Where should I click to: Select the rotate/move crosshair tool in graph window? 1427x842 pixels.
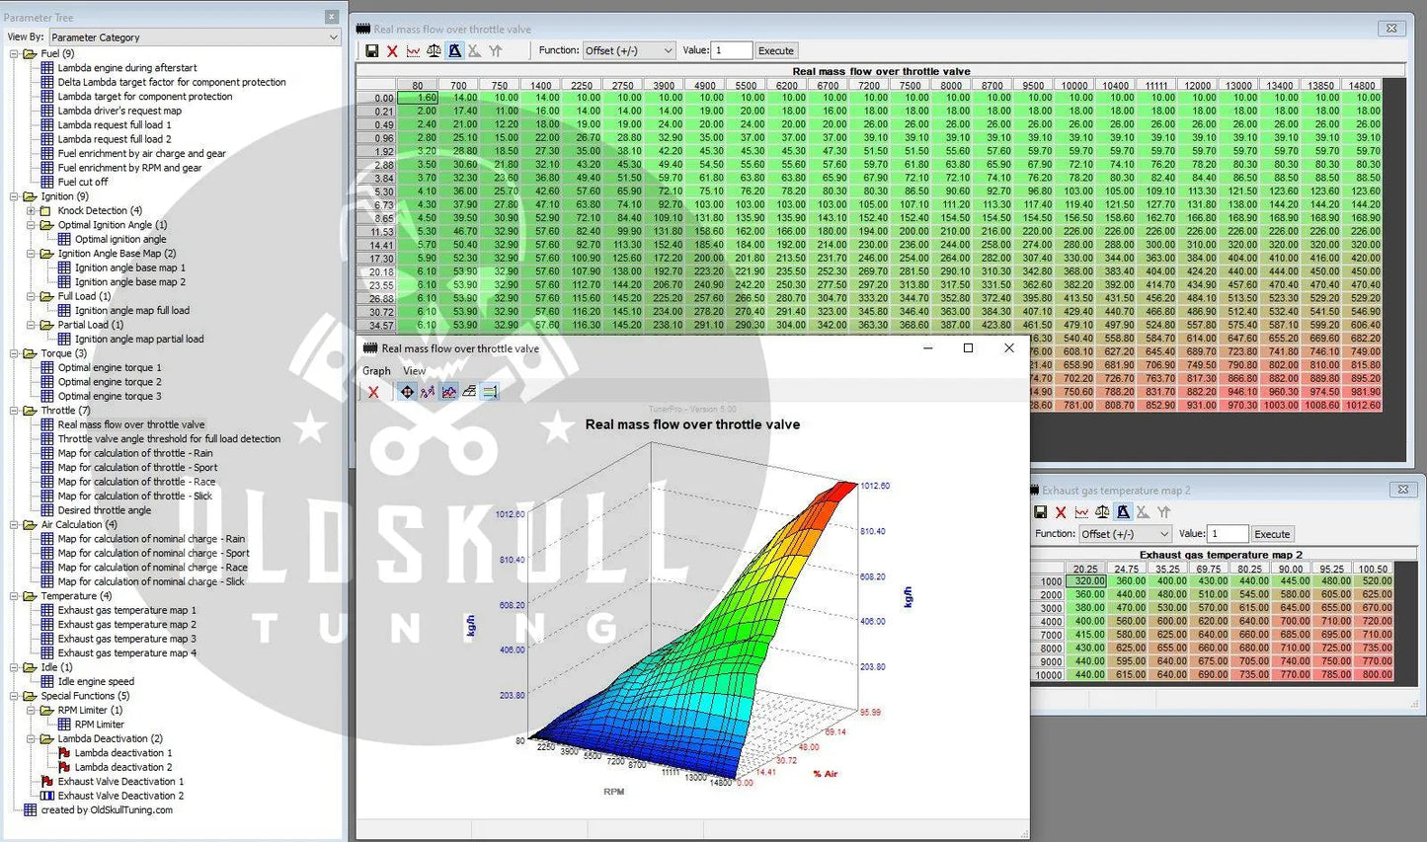pos(407,392)
